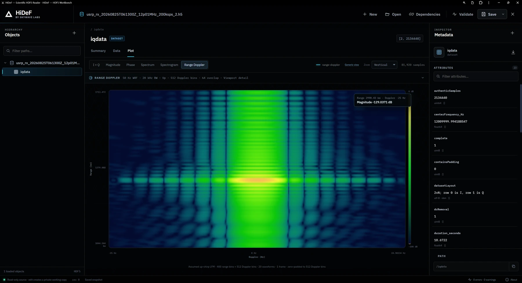Click the Saved snapshot status text

94,280
